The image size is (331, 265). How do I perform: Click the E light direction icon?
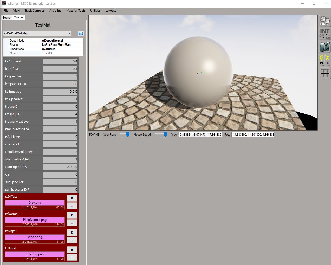click(x=327, y=60)
